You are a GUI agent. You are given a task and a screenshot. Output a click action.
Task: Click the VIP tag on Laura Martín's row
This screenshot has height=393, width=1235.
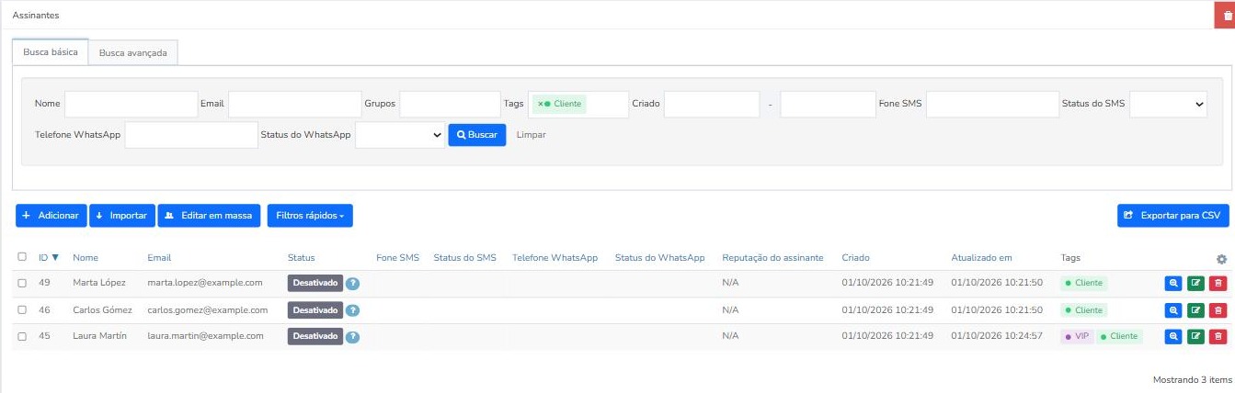(1077, 337)
